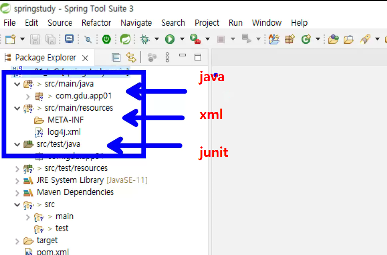The width and height of the screenshot is (387, 255).
Task: Click the Save All icon
Action: pos(50,39)
